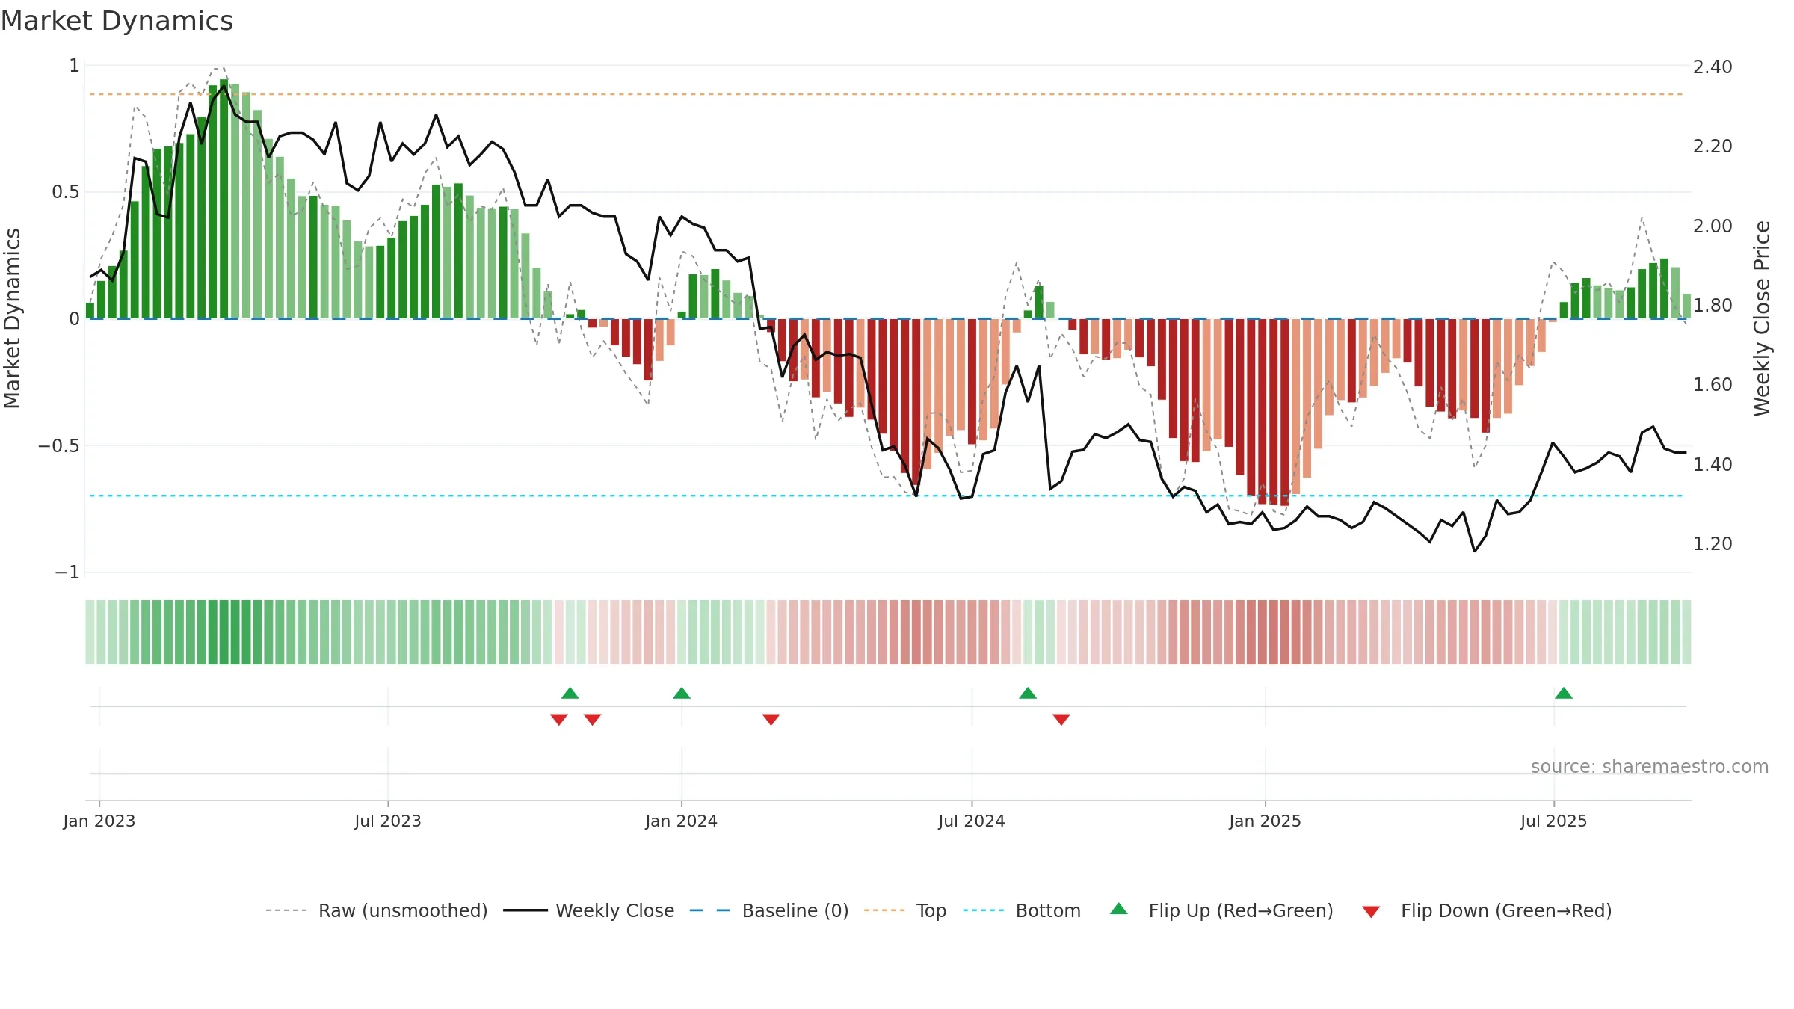Click the 2.20 price axis tick label
The image size is (1794, 1009).
[x=1713, y=146]
